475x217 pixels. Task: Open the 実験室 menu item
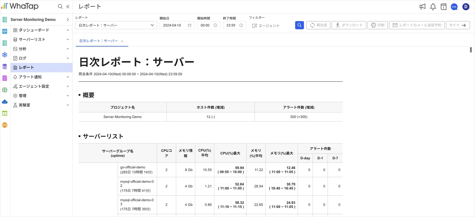coord(41,105)
